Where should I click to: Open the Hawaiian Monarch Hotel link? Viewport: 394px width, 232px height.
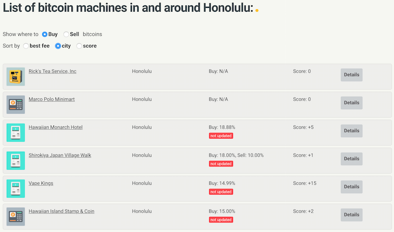(x=55, y=127)
